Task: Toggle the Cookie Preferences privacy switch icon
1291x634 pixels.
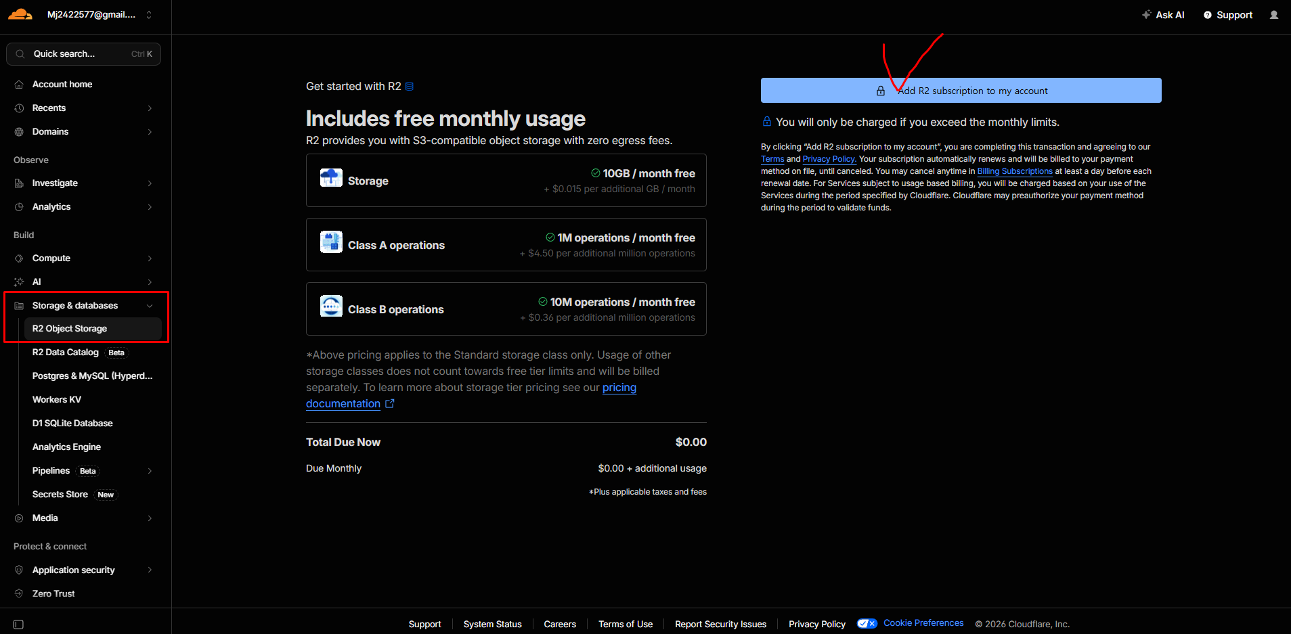Action: [867, 624]
